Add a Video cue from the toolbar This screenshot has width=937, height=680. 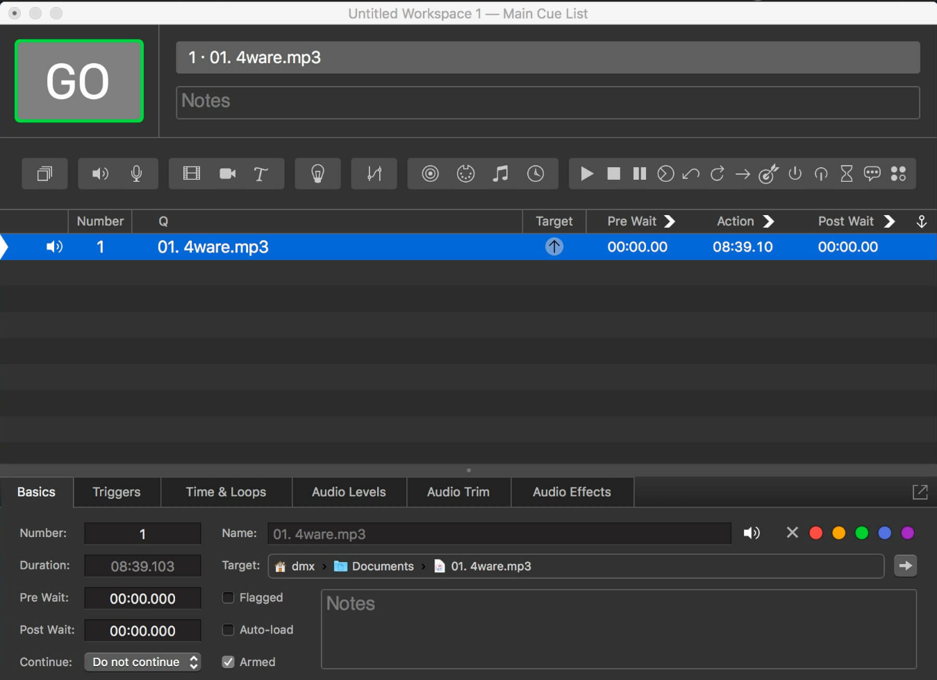[x=191, y=173]
